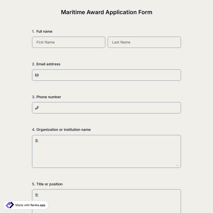
Task: Click the phone handset icon
Action: click(37, 108)
